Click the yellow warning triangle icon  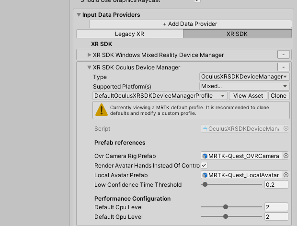[102, 110]
